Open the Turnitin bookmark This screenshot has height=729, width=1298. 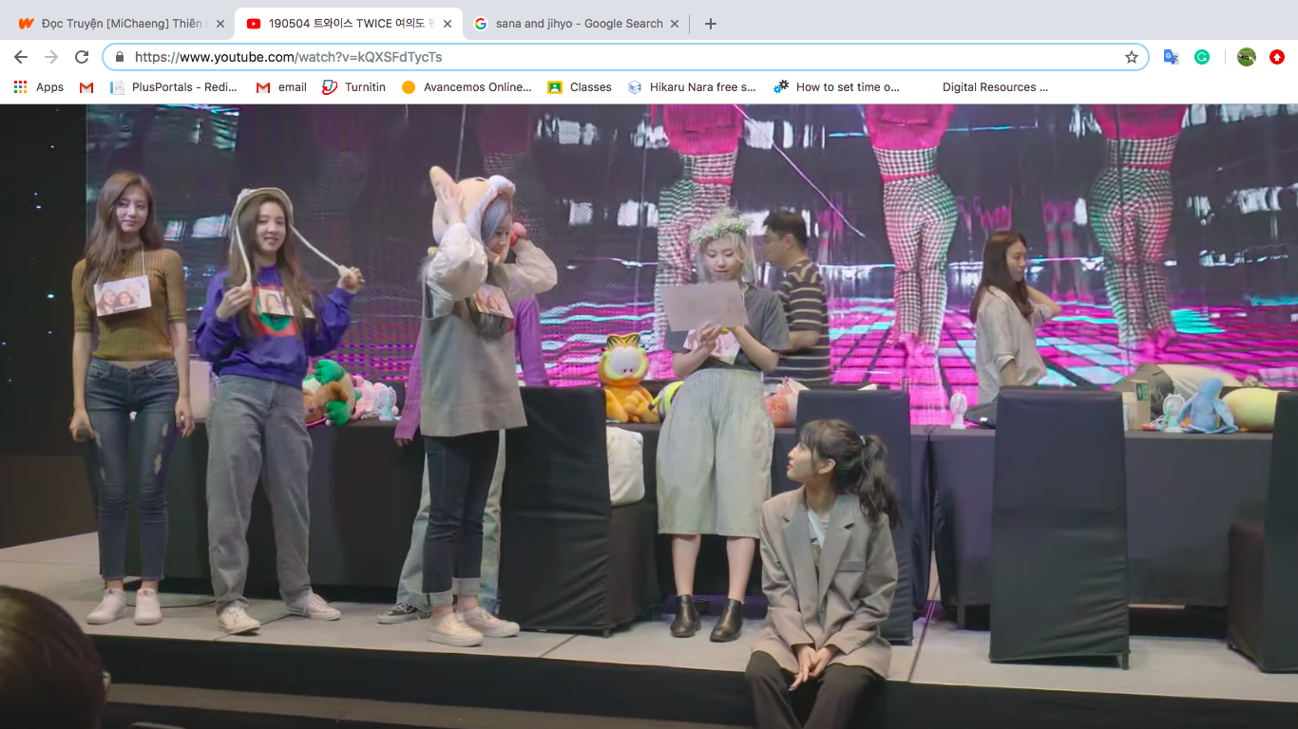pos(353,87)
